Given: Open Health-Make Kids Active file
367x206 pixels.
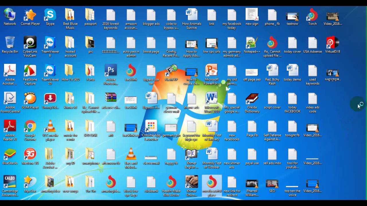Looking at the screenshot, I should 171,187.
